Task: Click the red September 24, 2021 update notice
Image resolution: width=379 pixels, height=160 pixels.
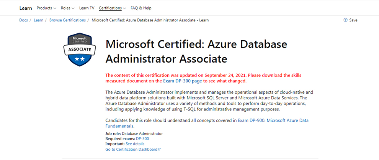Action: coord(204,78)
